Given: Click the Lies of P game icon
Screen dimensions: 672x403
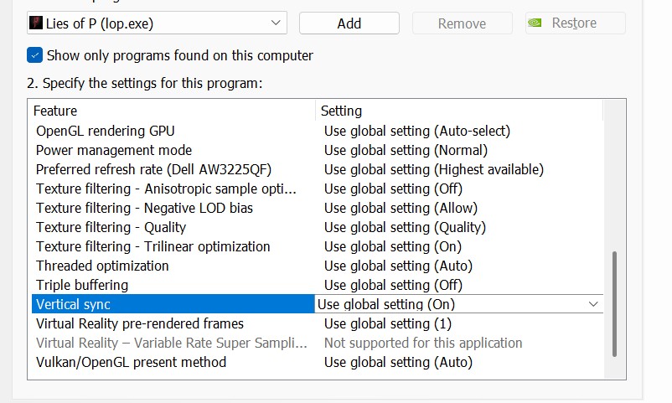Looking at the screenshot, I should coord(35,23).
